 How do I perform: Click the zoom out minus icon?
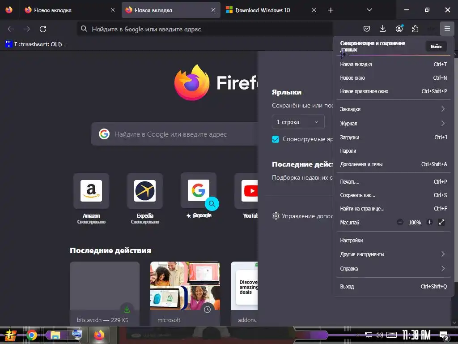click(x=400, y=222)
